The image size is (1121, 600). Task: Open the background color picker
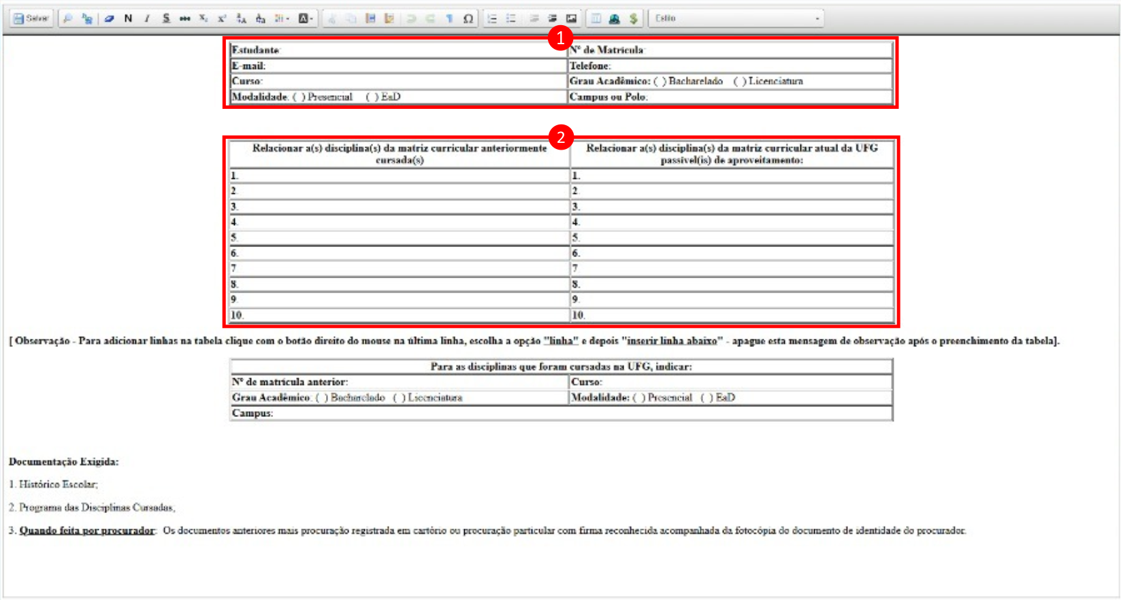[306, 18]
